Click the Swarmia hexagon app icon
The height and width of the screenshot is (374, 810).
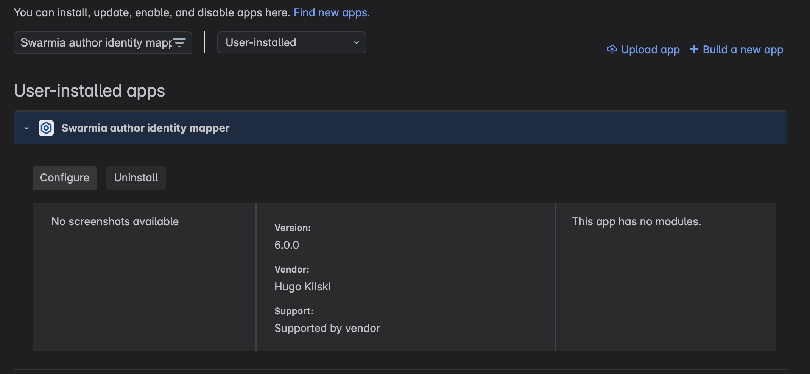point(46,128)
